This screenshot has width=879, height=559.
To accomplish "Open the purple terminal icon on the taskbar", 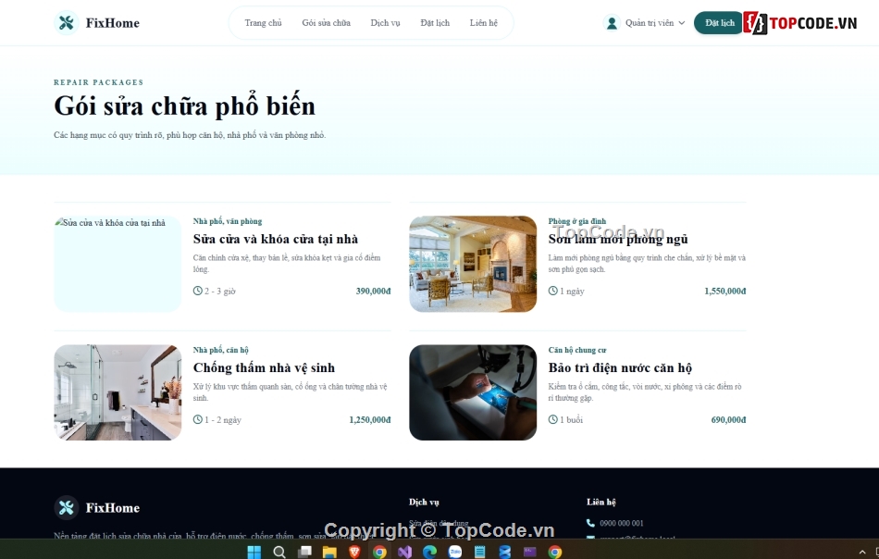I will [x=530, y=553].
